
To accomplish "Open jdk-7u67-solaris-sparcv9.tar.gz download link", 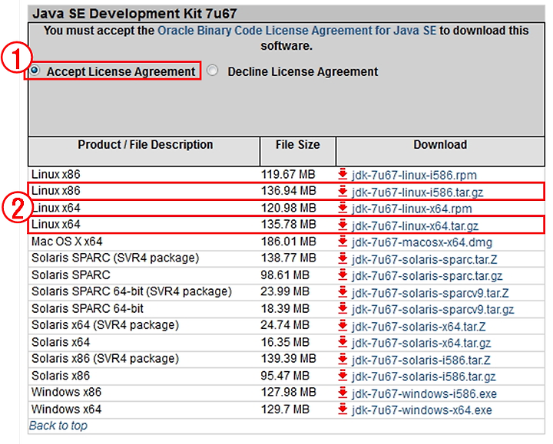I will pos(432,310).
